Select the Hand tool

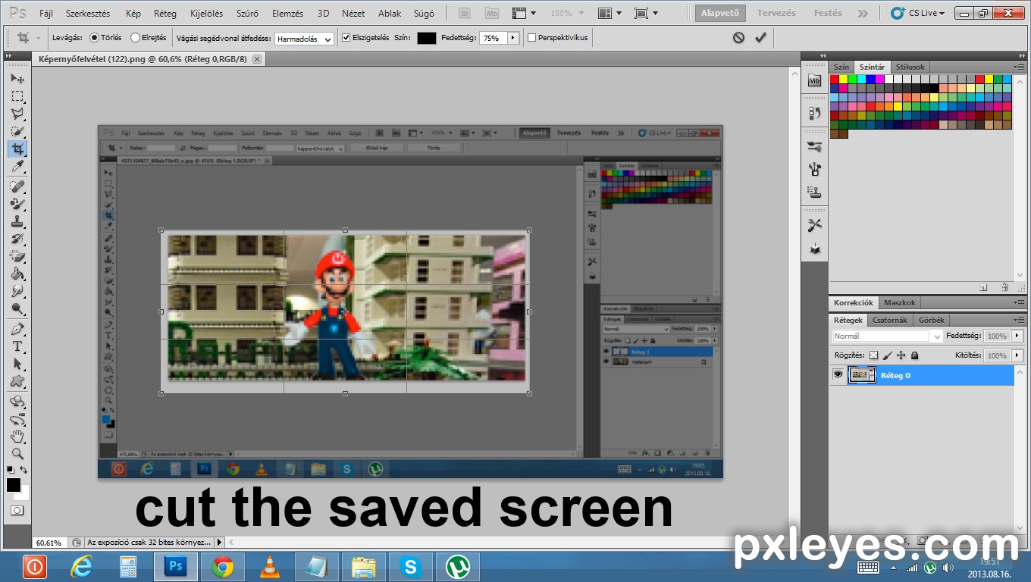[17, 436]
